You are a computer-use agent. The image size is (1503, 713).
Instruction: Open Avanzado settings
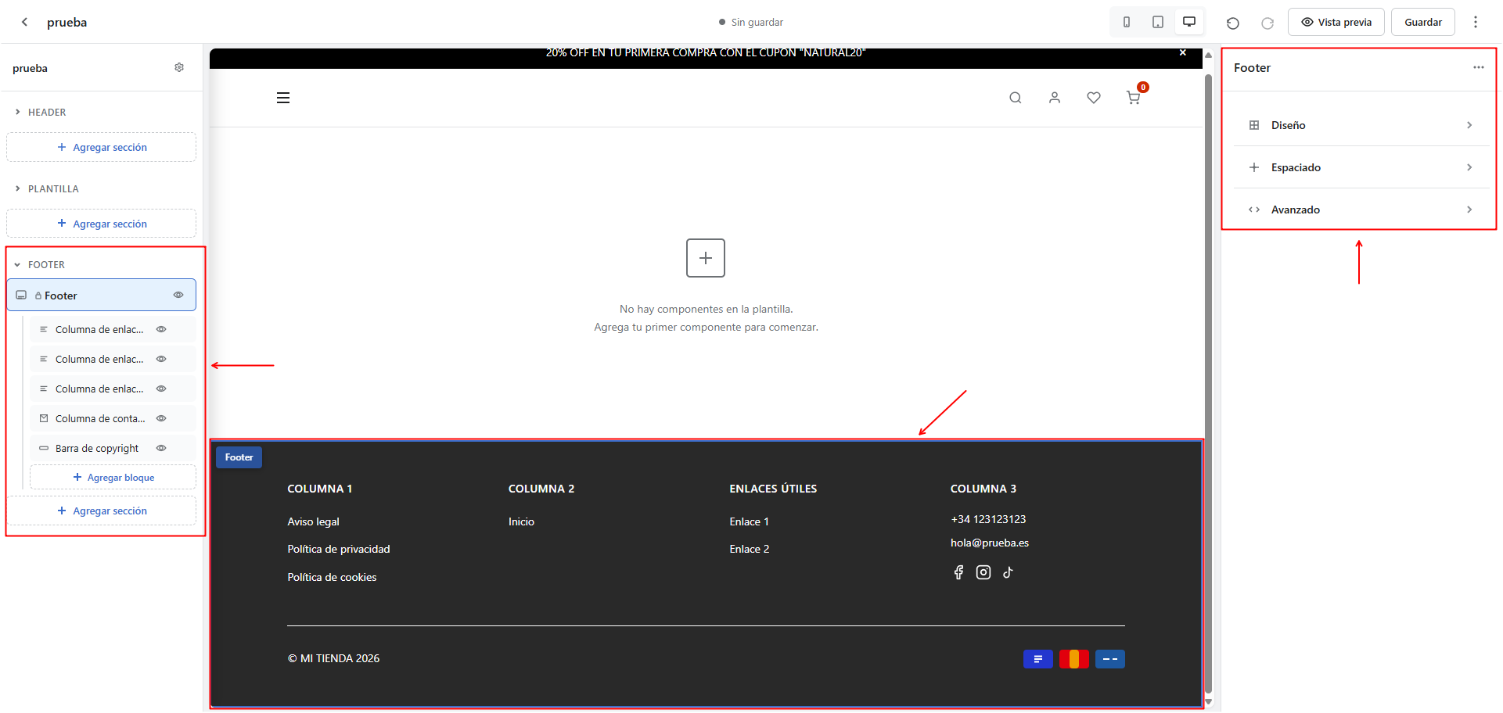tap(1361, 210)
